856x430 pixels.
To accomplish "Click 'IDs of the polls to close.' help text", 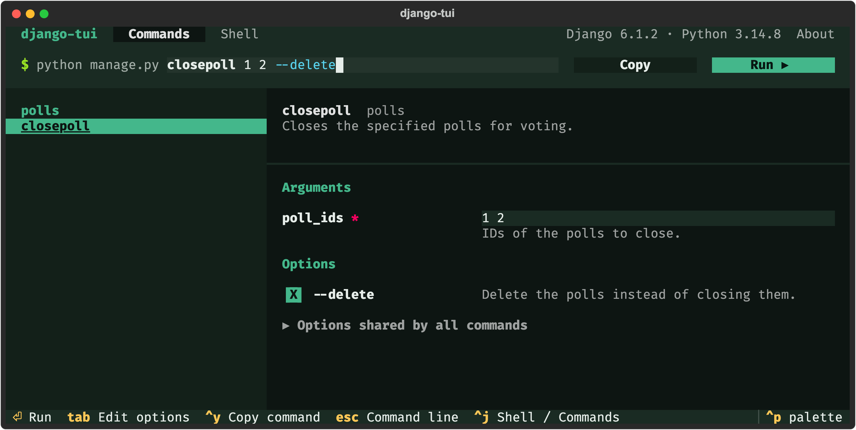I will click(x=581, y=234).
